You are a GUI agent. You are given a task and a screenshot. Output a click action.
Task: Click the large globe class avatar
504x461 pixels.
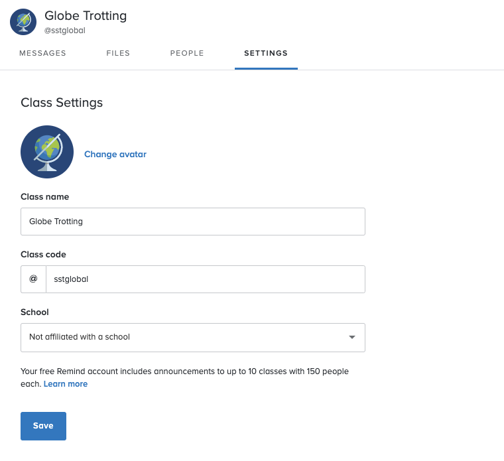point(47,152)
